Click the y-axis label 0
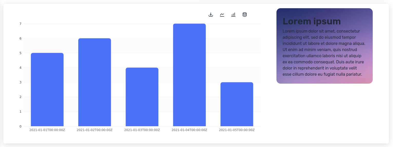The width and height of the screenshot is (393, 147). coord(21,126)
